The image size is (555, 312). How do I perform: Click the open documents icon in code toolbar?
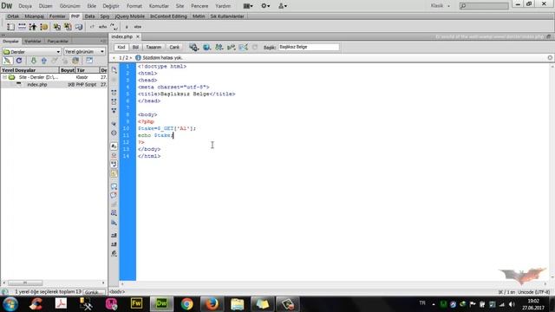tap(114, 70)
